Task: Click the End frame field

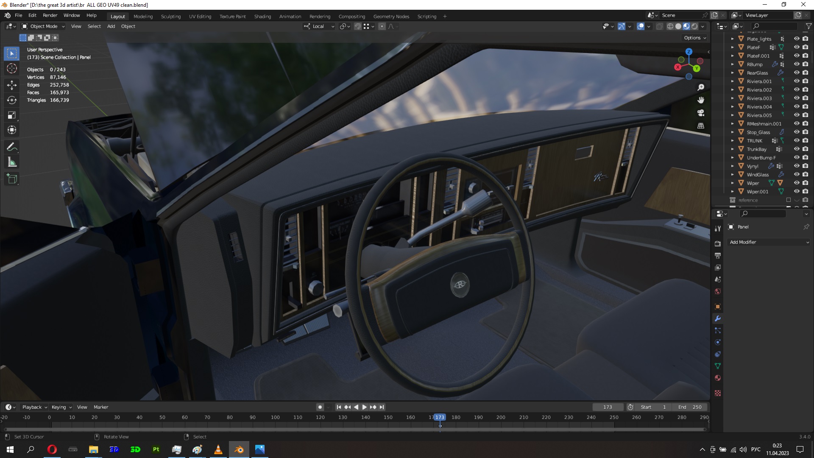Action: pos(690,407)
